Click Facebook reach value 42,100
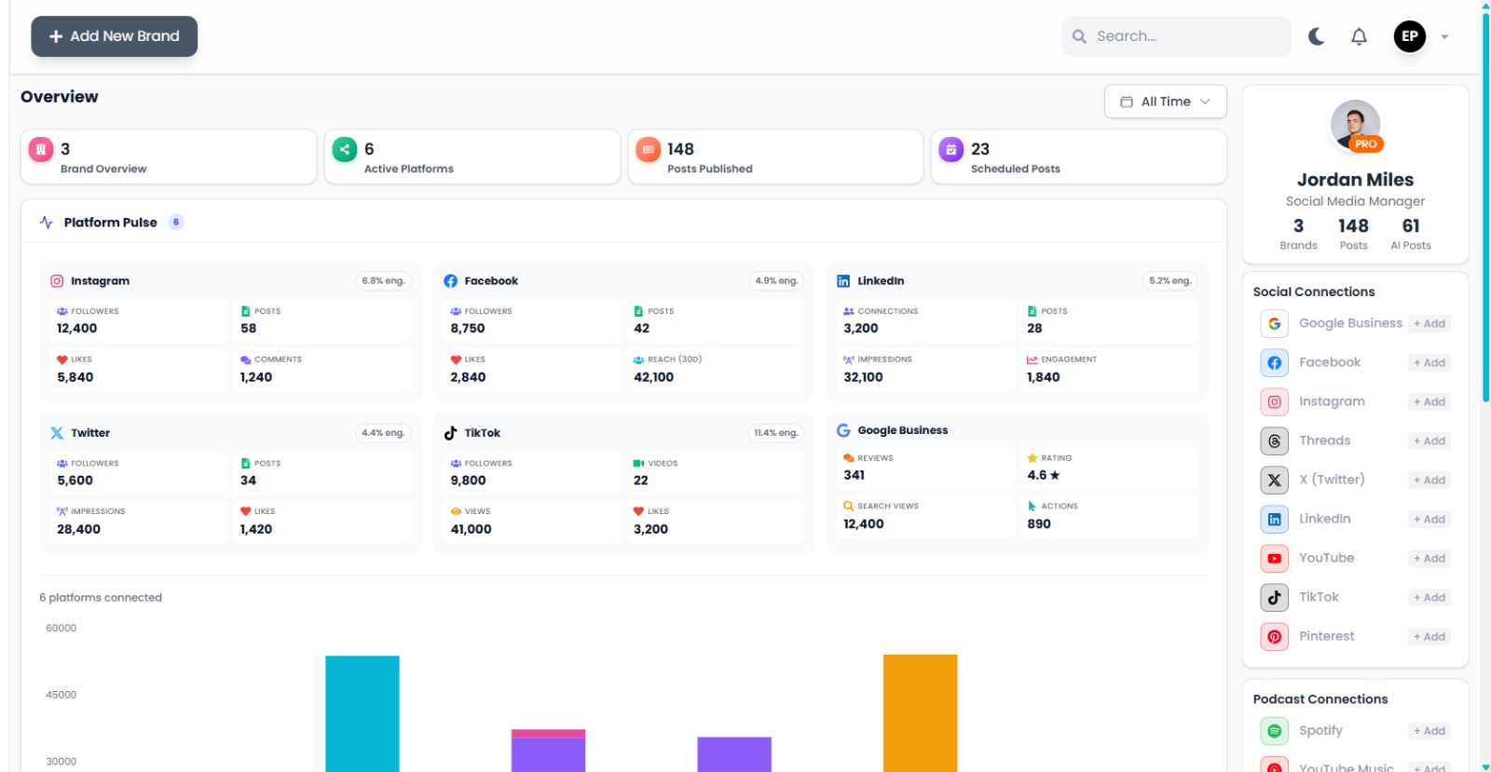Viewport: 1491px width, 772px height. tap(653, 377)
